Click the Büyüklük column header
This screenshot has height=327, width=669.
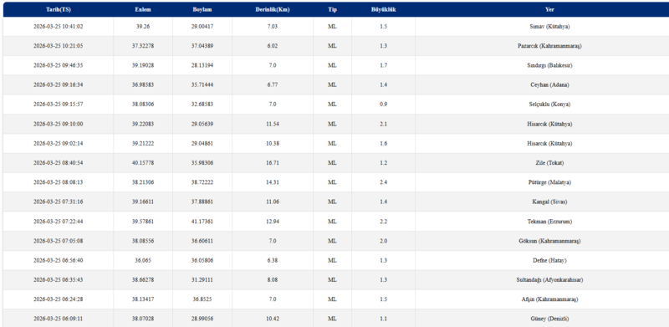pyautogui.click(x=383, y=9)
